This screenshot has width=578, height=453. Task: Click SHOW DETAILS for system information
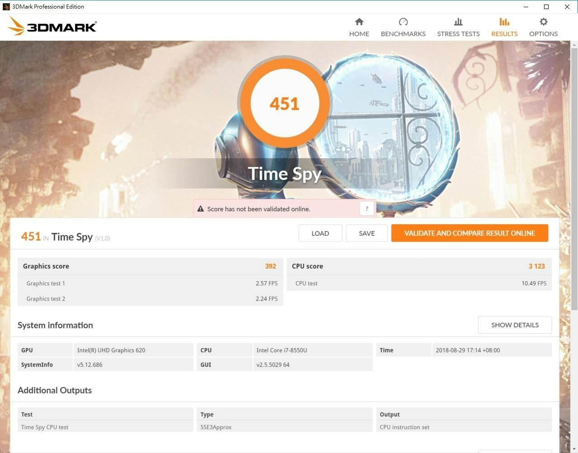tap(515, 325)
